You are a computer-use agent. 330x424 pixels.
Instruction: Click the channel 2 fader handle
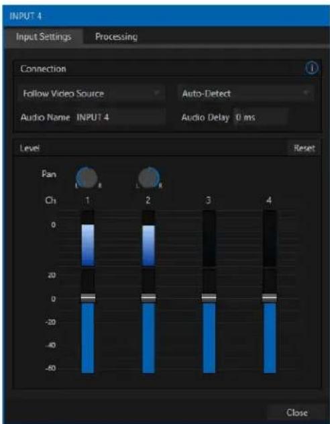point(148,298)
